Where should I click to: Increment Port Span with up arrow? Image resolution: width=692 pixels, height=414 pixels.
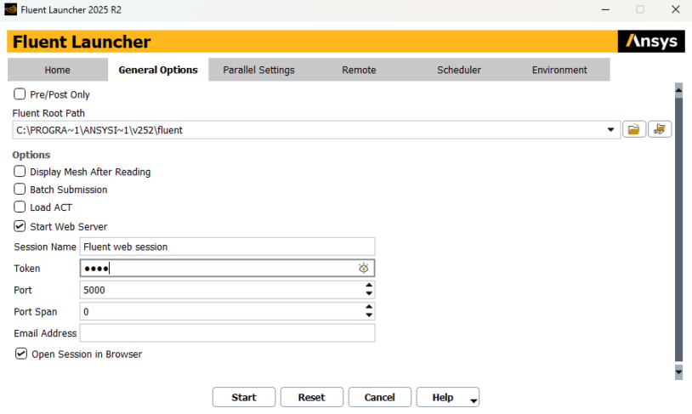pos(369,307)
